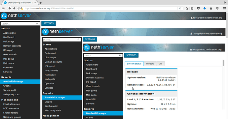Open Dashboard in outermost sidebar
228x119 pixels.
pyautogui.click(x=9, y=37)
